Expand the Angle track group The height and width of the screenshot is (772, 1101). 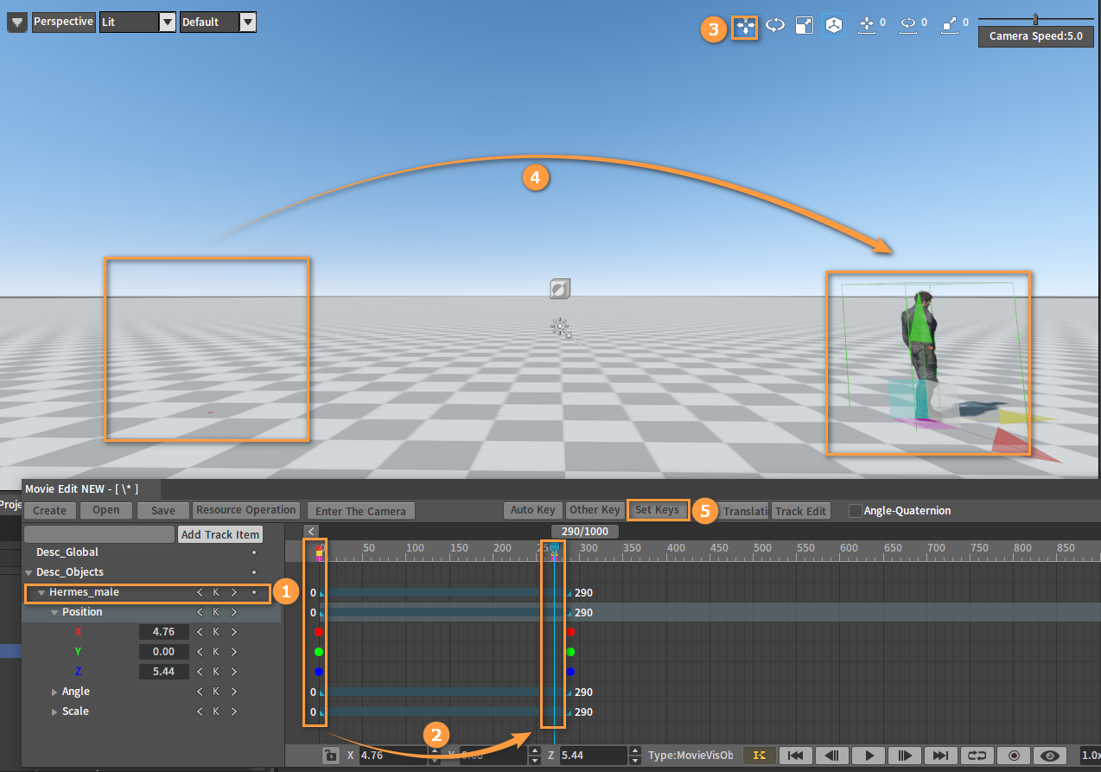point(54,692)
